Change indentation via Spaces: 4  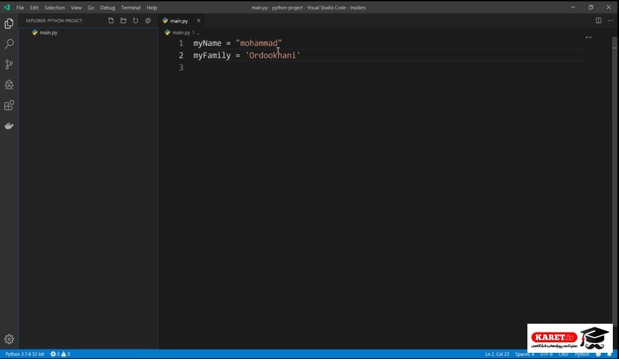[x=524, y=354]
